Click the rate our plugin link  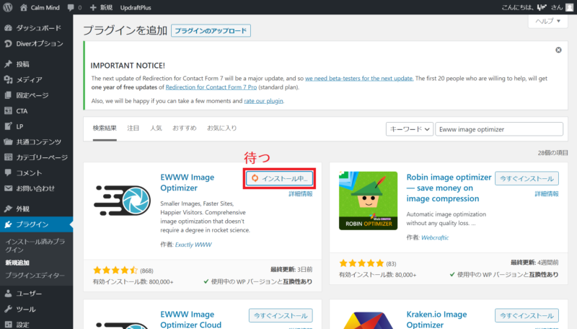click(x=263, y=101)
